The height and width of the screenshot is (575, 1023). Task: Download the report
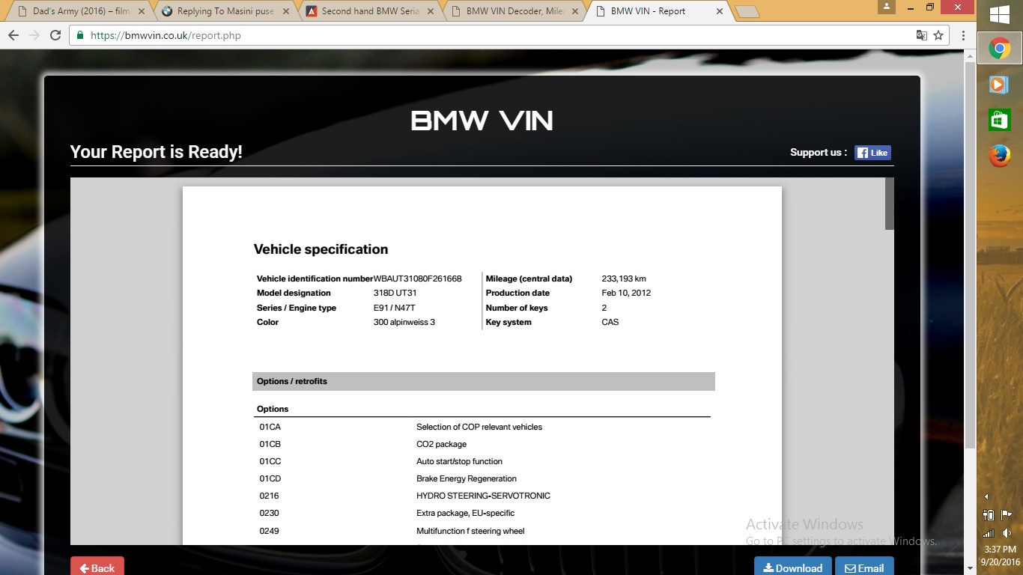[x=792, y=568]
